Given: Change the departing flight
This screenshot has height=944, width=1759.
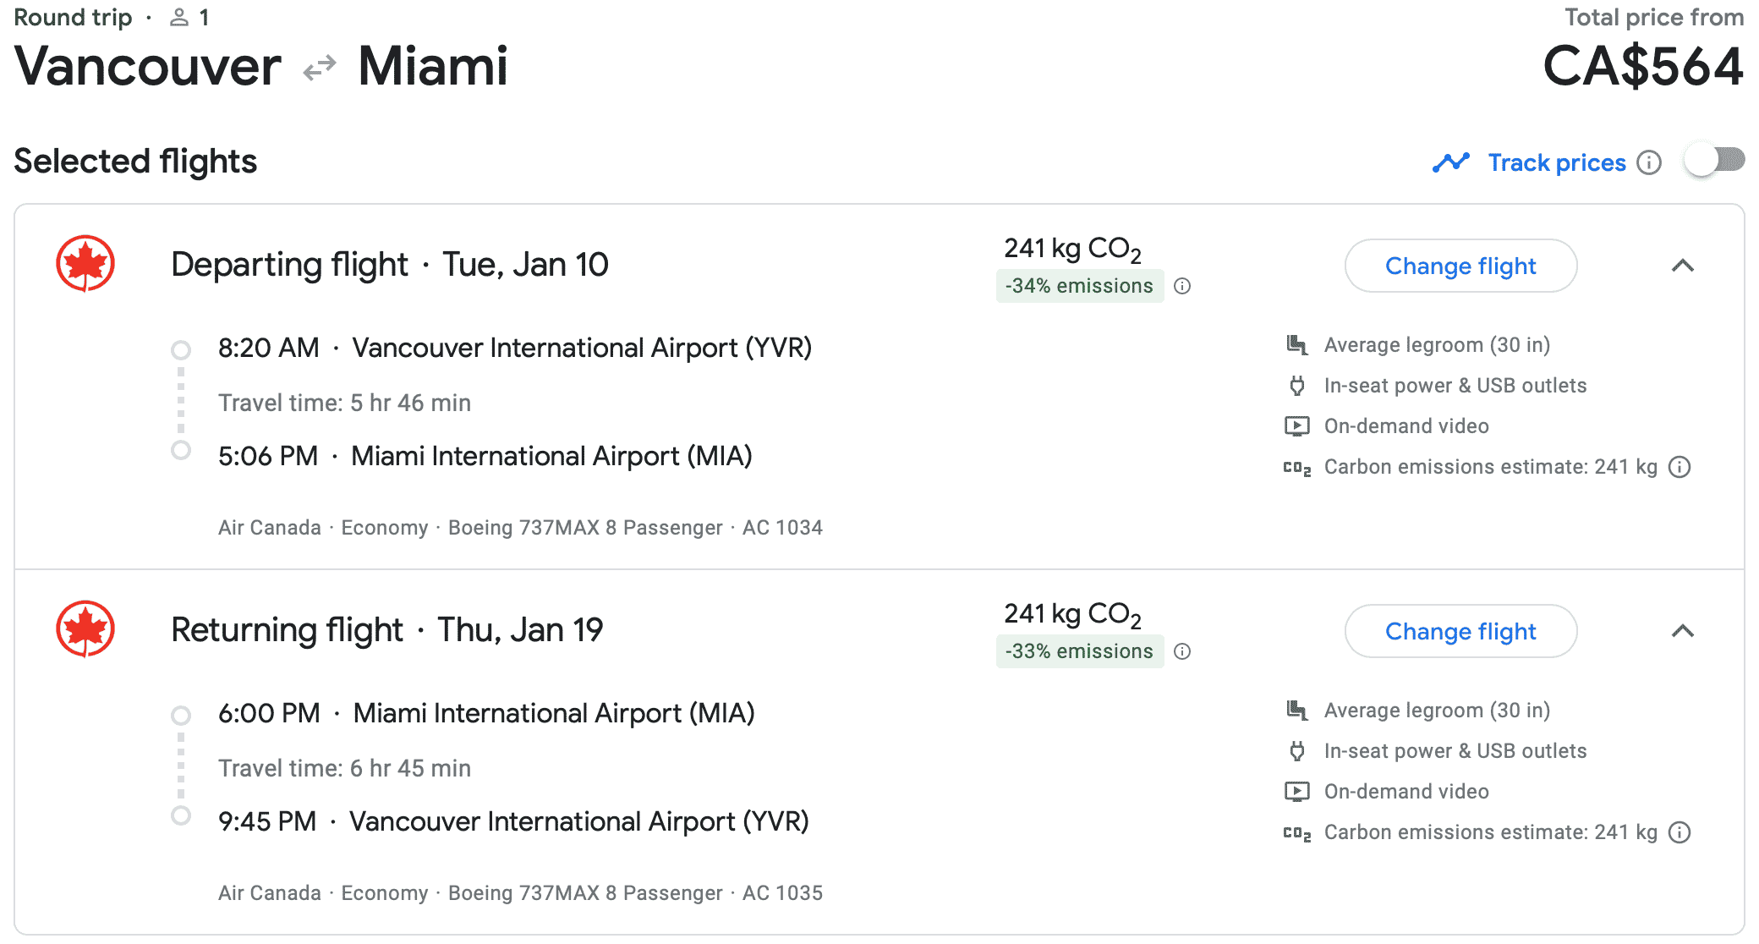Looking at the screenshot, I should 1460,266.
